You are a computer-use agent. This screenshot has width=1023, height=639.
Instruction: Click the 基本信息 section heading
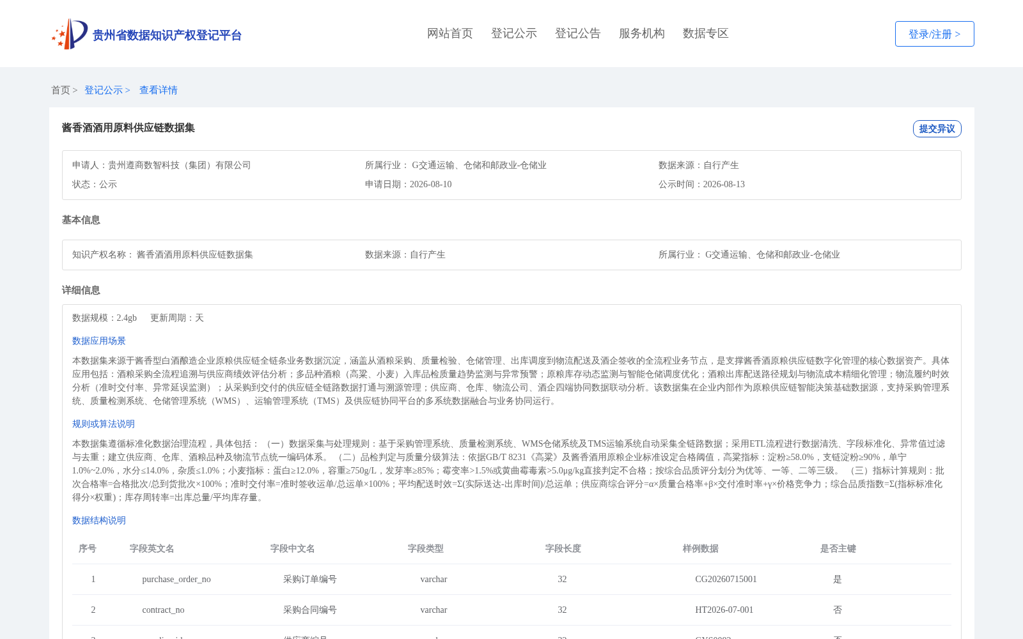[x=81, y=220]
